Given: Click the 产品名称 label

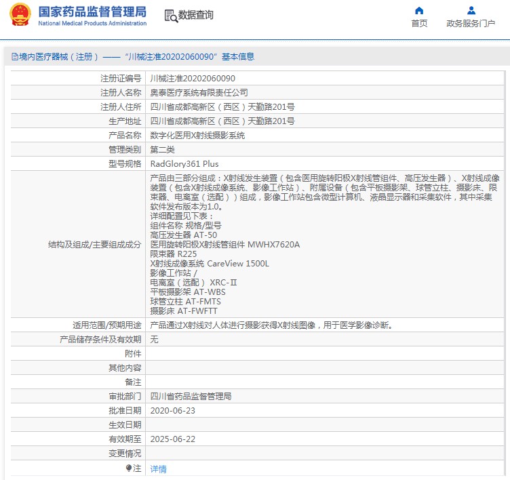Looking at the screenshot, I should [125, 136].
